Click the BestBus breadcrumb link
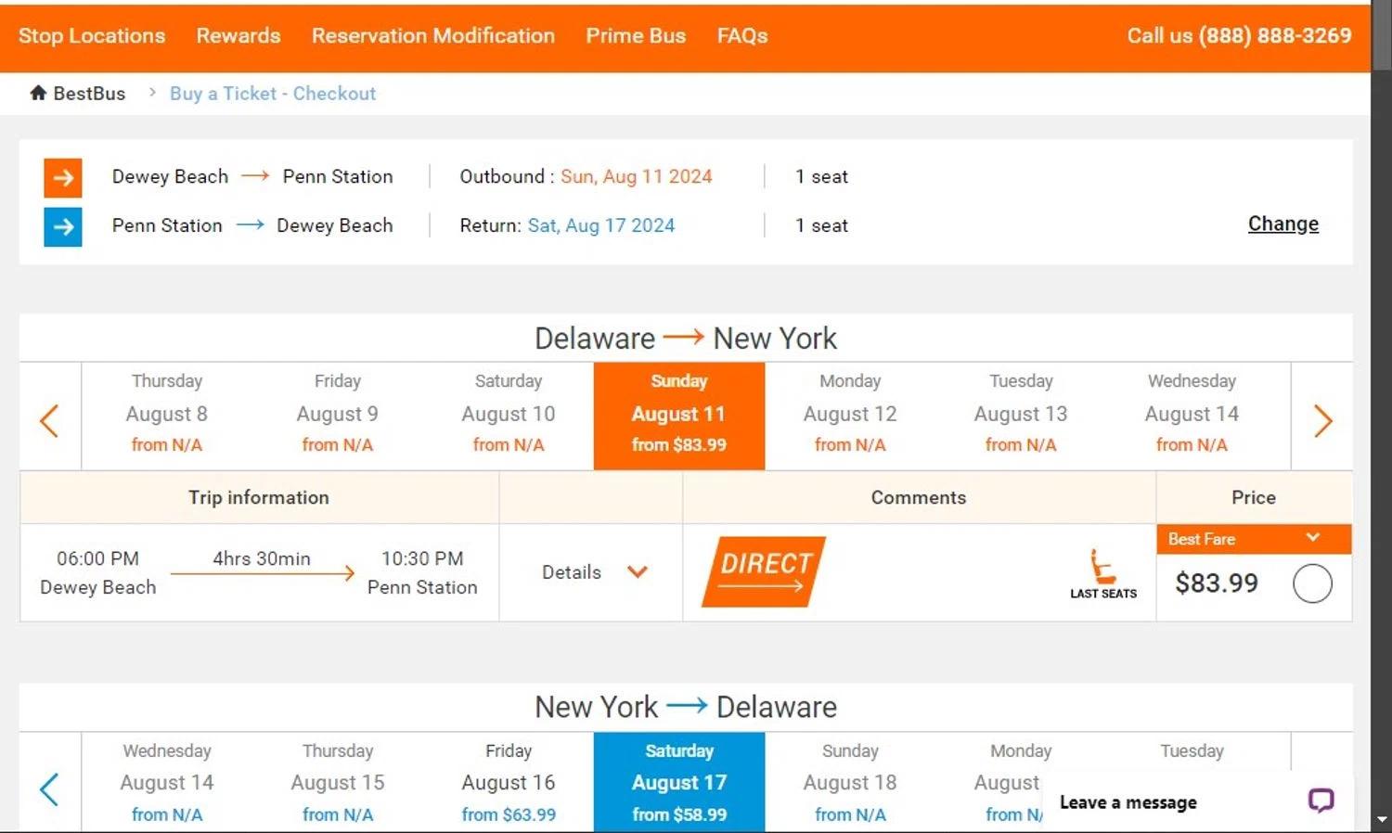 coord(89,93)
